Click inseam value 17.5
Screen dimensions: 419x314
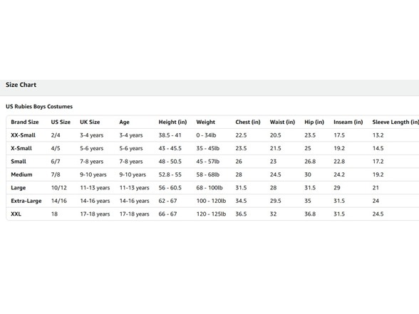(339, 135)
